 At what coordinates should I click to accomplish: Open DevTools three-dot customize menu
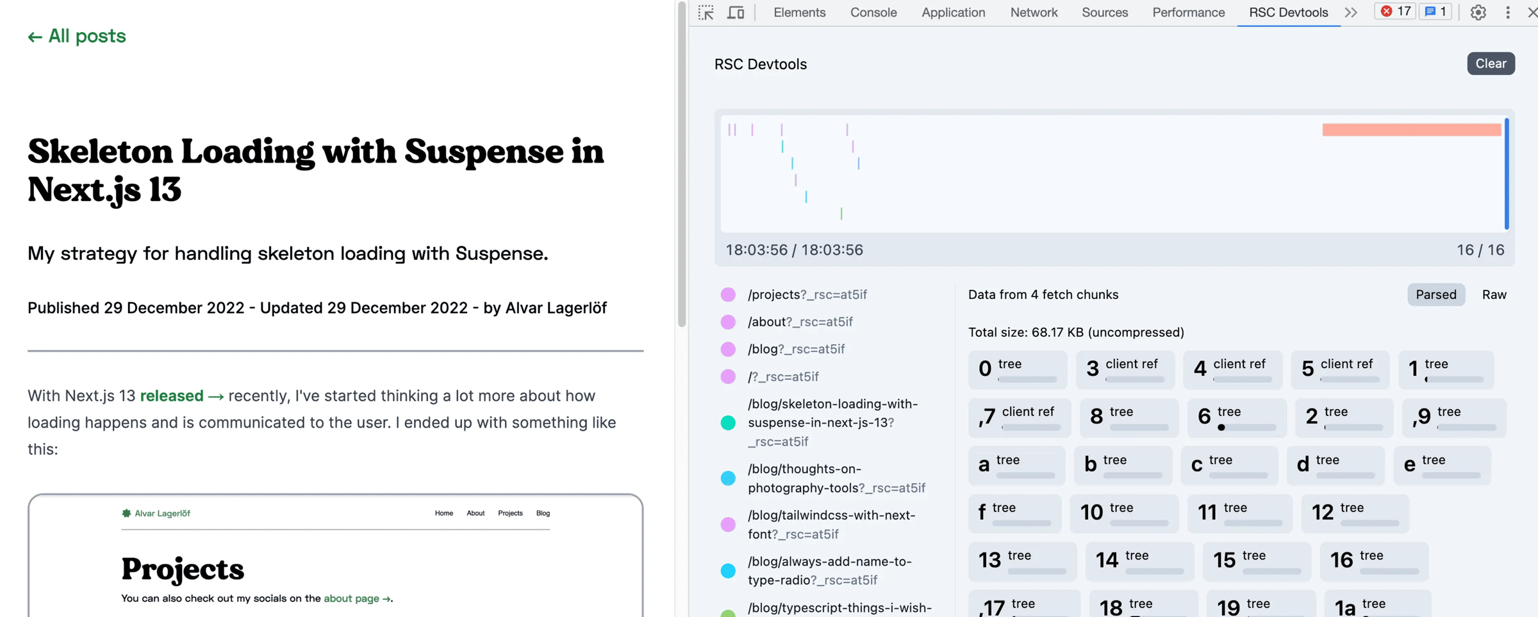point(1508,12)
